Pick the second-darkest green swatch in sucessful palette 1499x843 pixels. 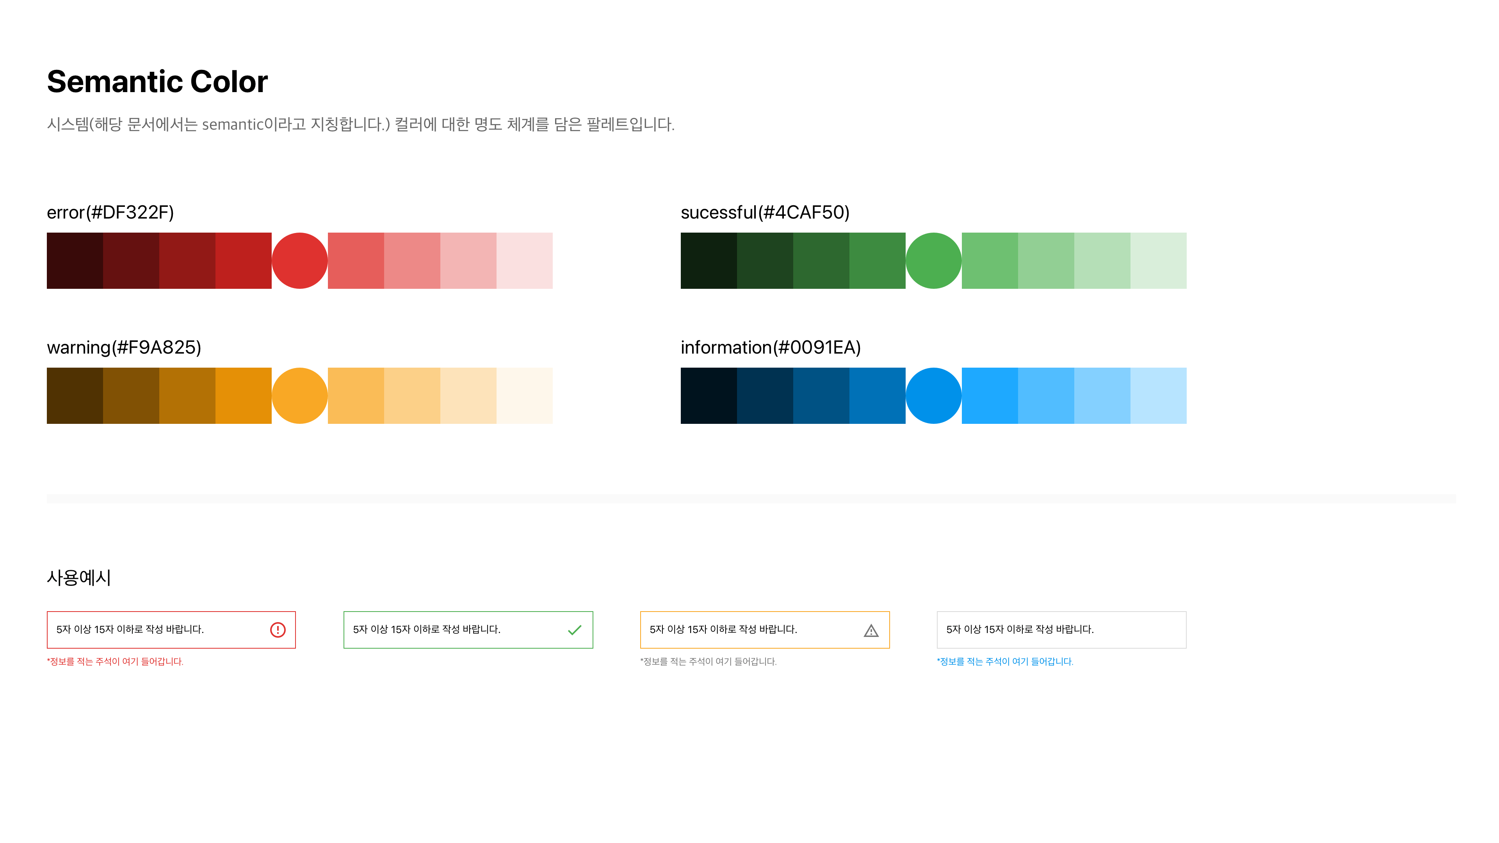(x=765, y=261)
